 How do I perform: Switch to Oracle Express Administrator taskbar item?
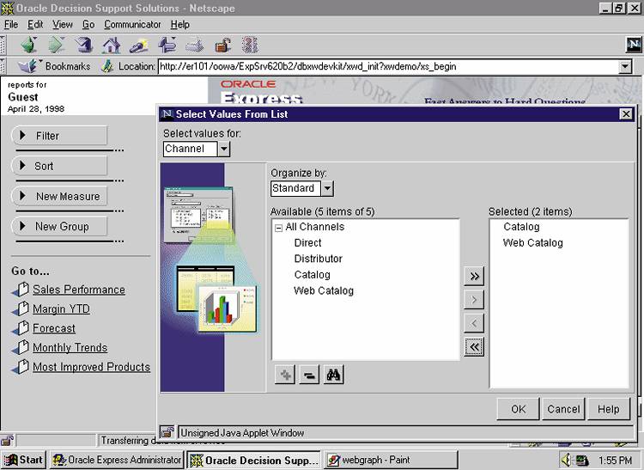coord(117,460)
